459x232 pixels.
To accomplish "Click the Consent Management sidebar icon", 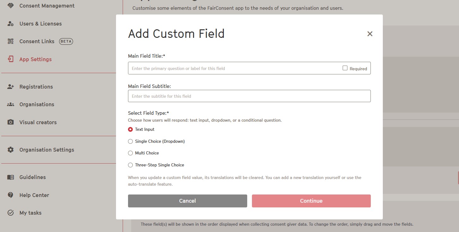I will point(10,6).
